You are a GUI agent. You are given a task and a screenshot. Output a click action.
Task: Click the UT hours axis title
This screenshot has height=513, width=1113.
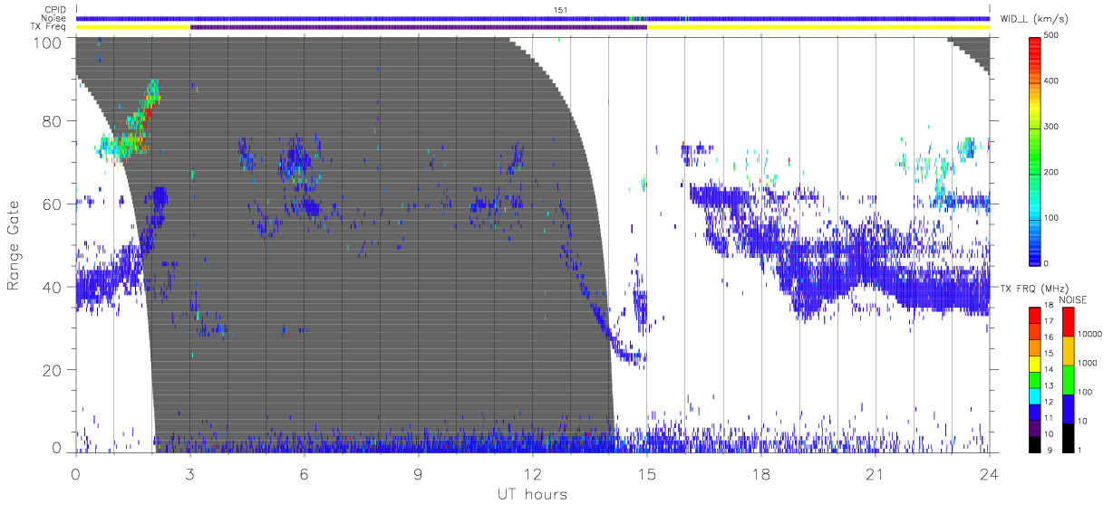(x=531, y=494)
